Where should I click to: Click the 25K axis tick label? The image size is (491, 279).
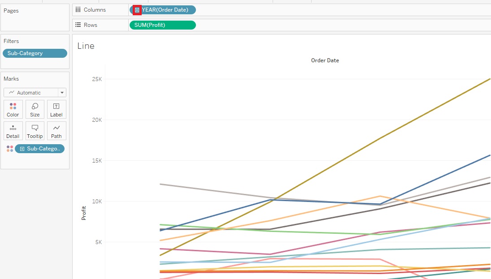97,79
